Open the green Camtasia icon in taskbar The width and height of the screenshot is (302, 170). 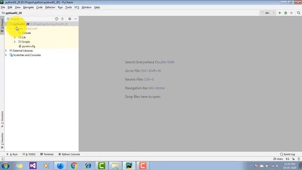(x=101, y=166)
